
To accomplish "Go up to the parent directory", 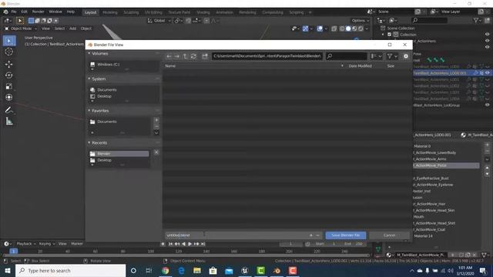I will 185,56.
